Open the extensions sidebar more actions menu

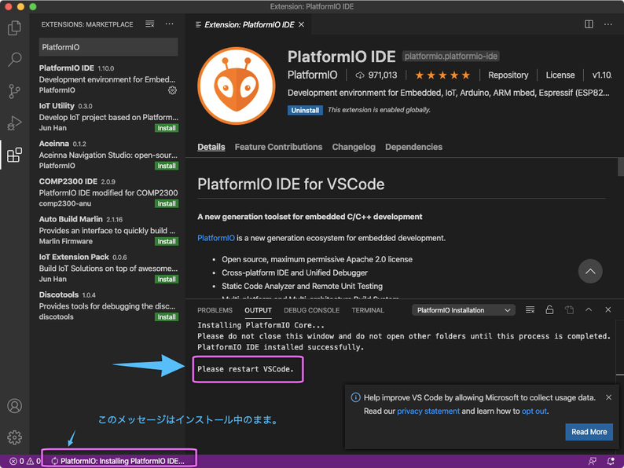pyautogui.click(x=169, y=24)
